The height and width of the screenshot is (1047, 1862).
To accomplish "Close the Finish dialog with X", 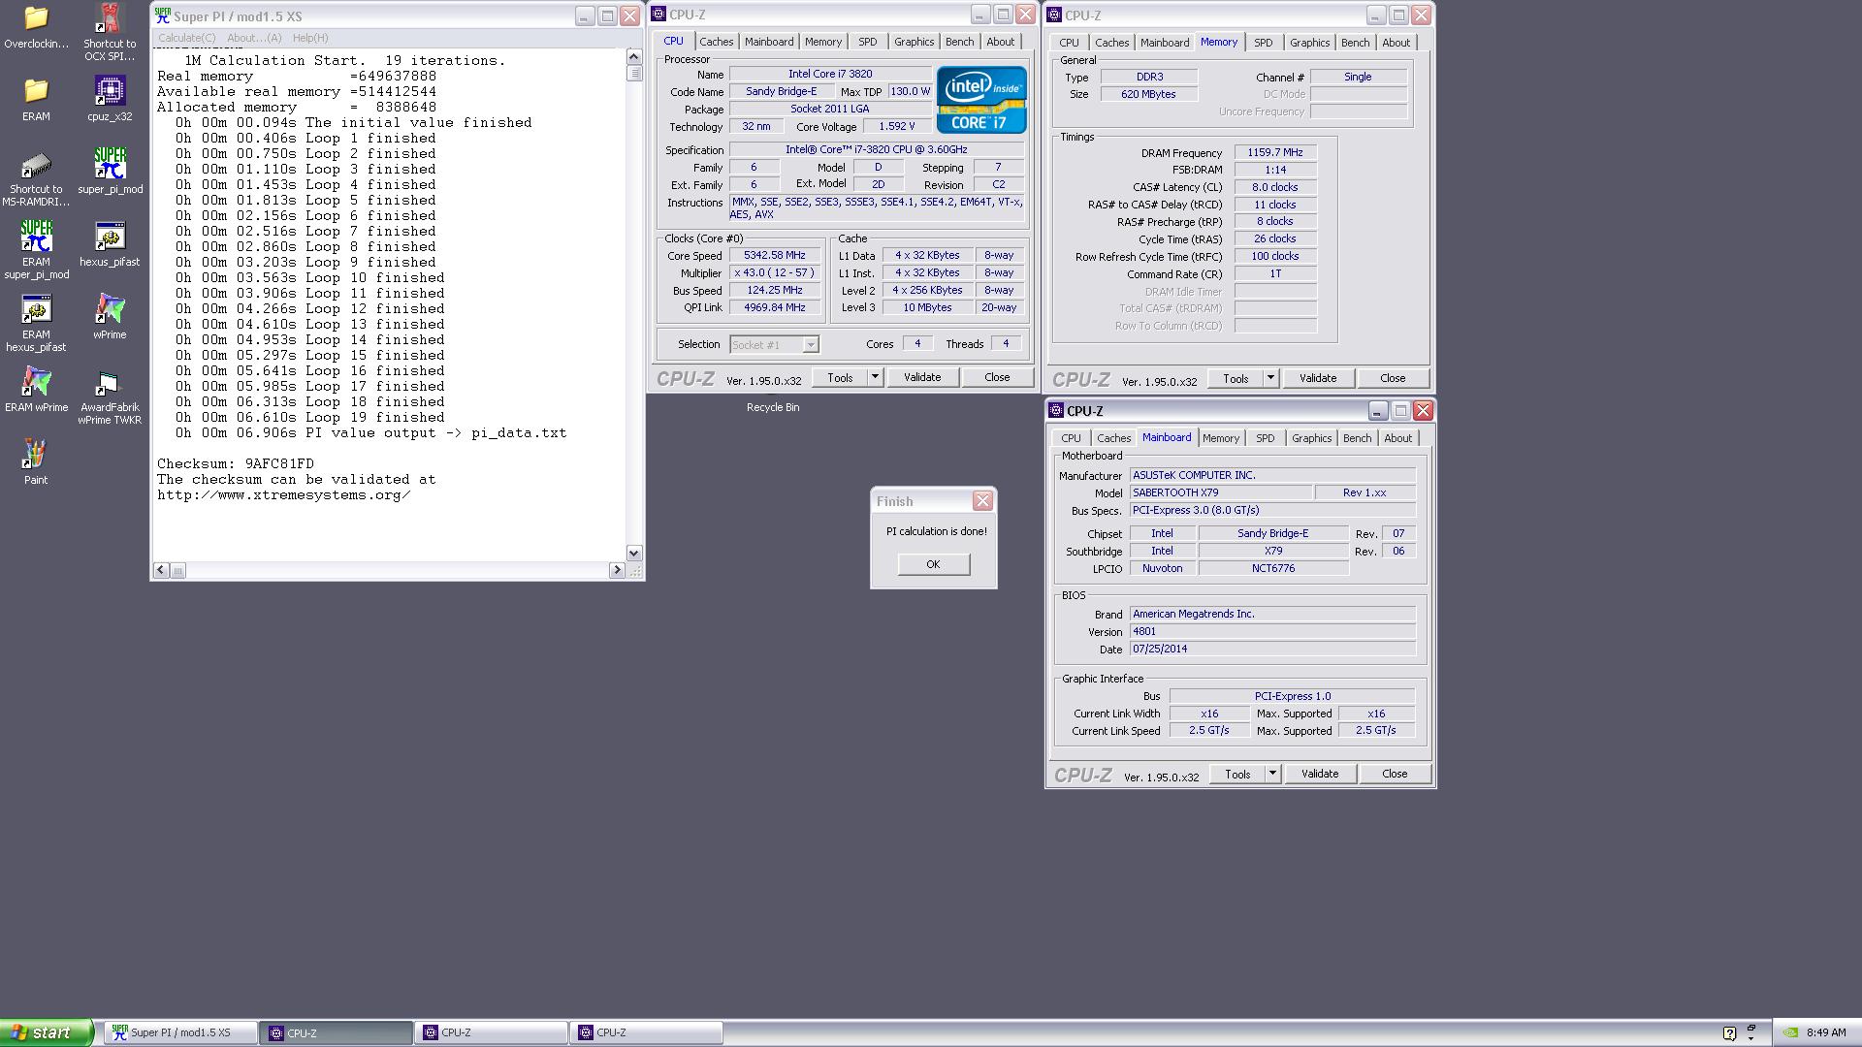I will click(x=982, y=501).
